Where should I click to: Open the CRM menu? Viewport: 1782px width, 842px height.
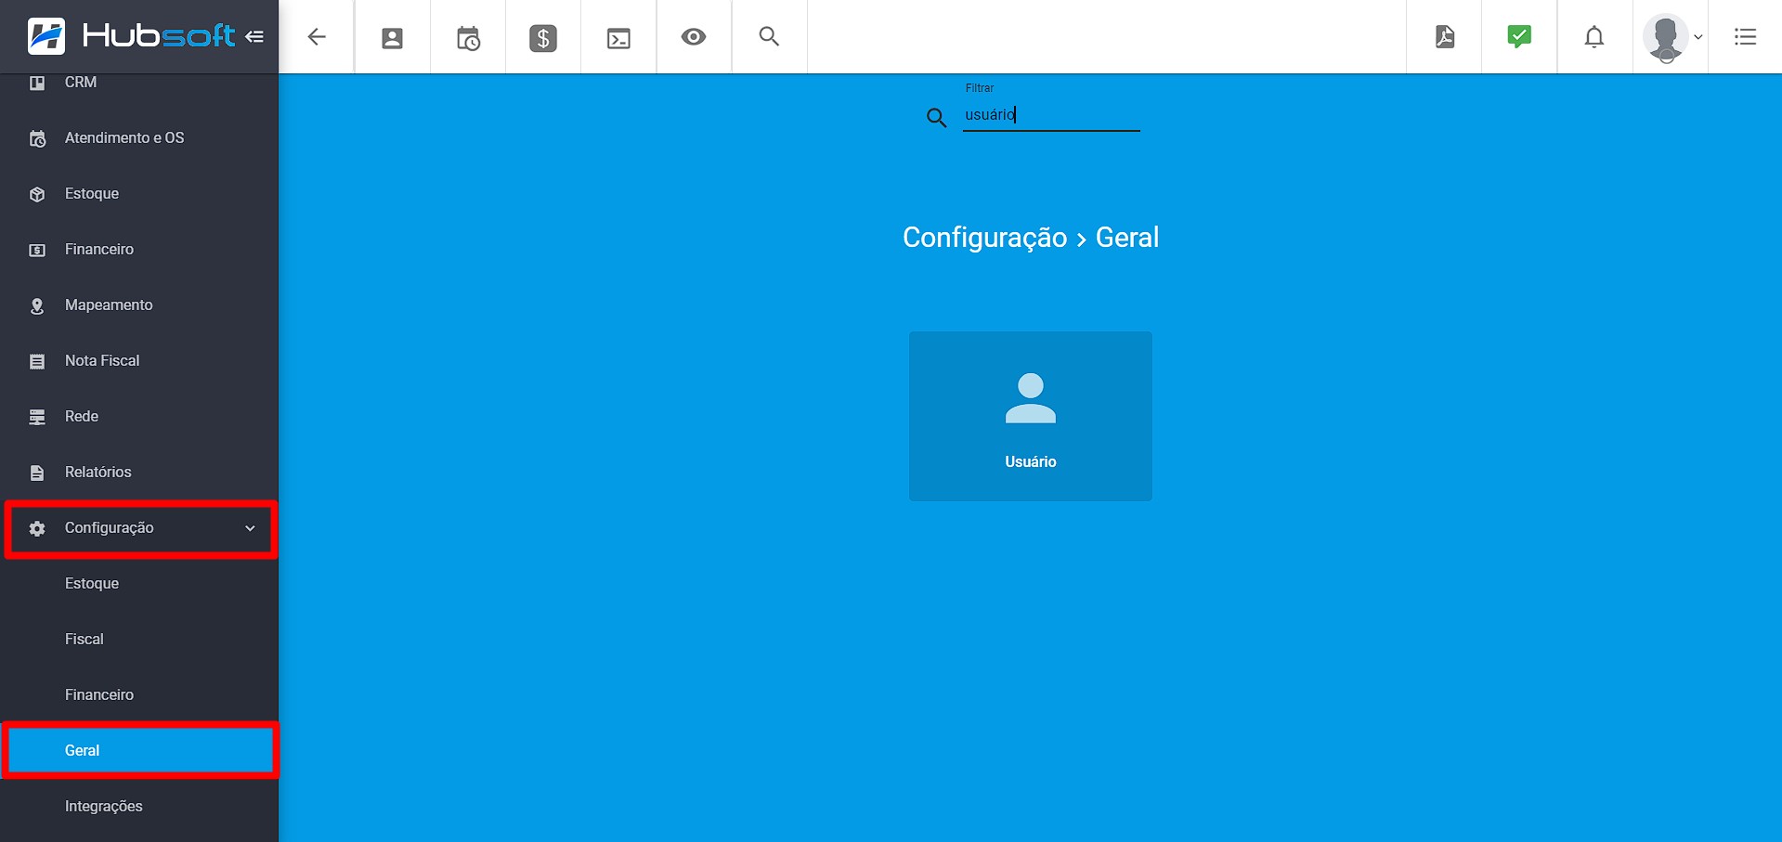tap(139, 83)
